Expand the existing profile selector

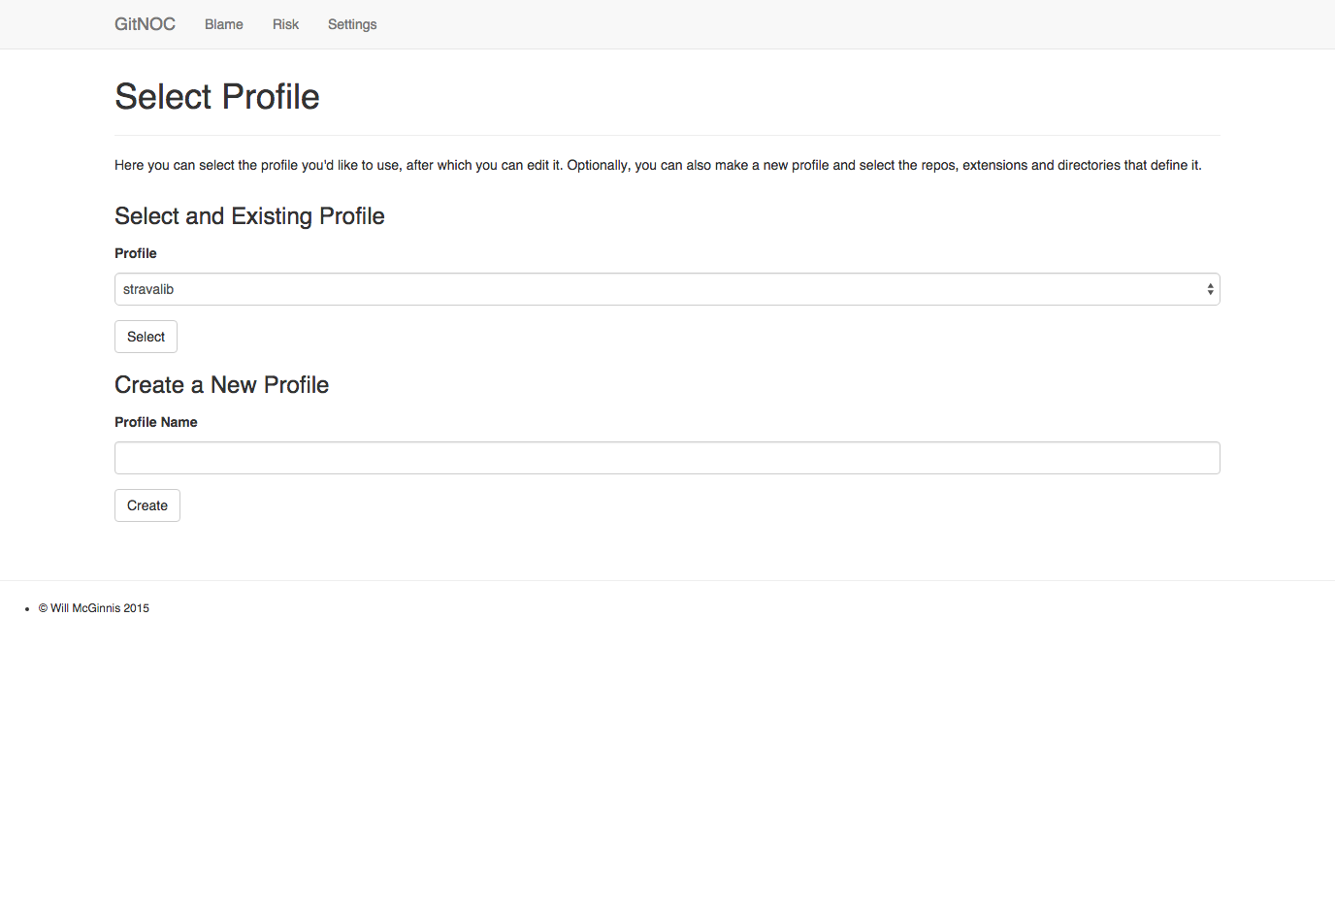pyautogui.click(x=667, y=288)
